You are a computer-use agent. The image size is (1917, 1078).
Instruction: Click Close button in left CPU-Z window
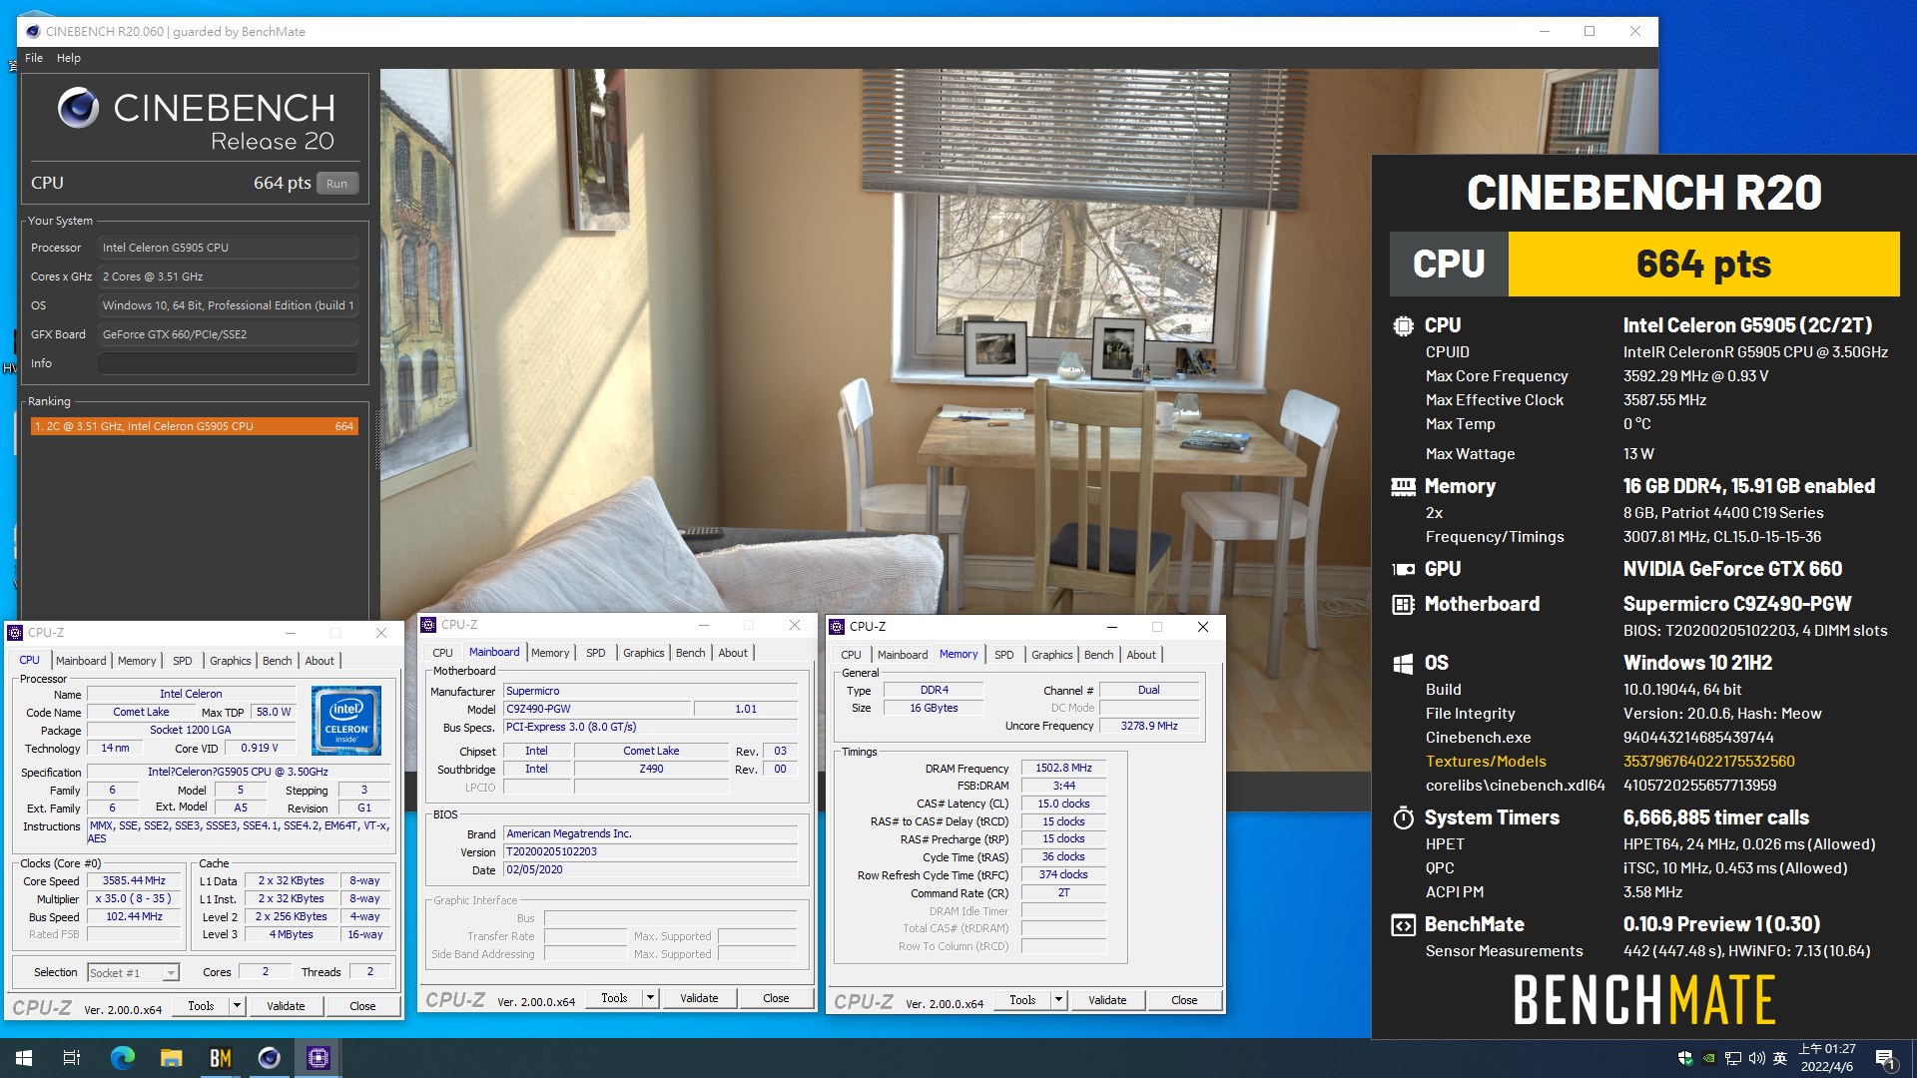(x=362, y=1006)
